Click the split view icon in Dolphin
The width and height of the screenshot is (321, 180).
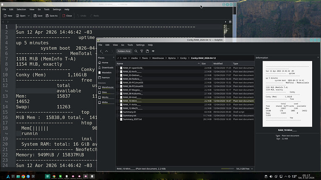coord(147,51)
